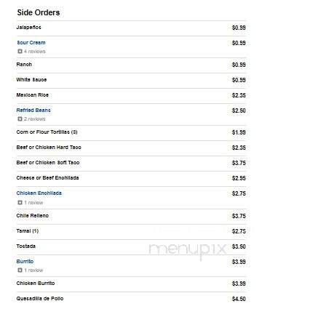Click the review icon under Sour Cream
This screenshot has height=309, width=318.
point(20,52)
